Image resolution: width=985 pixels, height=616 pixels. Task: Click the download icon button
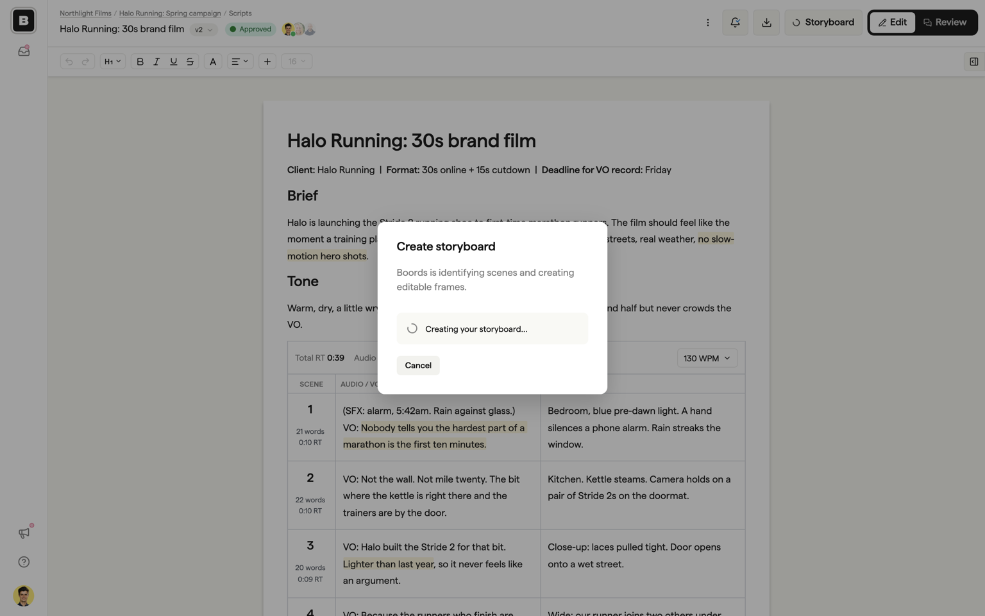(x=766, y=22)
